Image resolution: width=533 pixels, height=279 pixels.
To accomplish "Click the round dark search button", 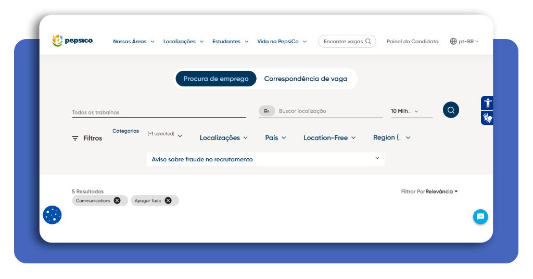I will click(451, 110).
